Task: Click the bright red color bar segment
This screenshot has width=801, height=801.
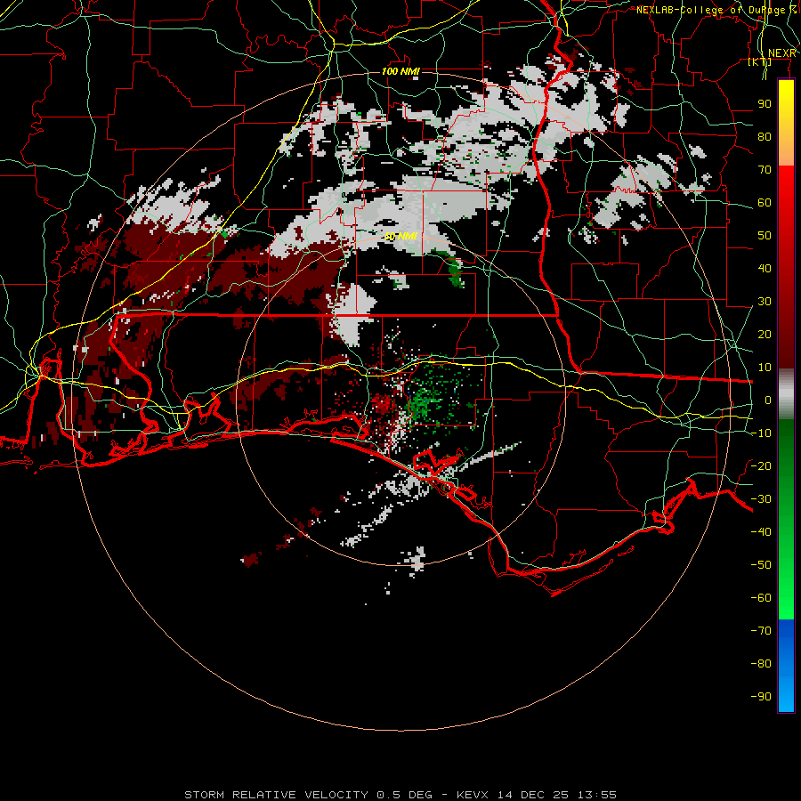Action: click(x=786, y=194)
